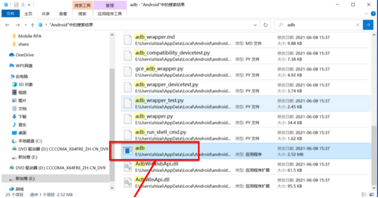Click the navigation pane vertical scrollbar
Image resolution: width=378 pixels, height=198 pixels.
click(x=112, y=112)
